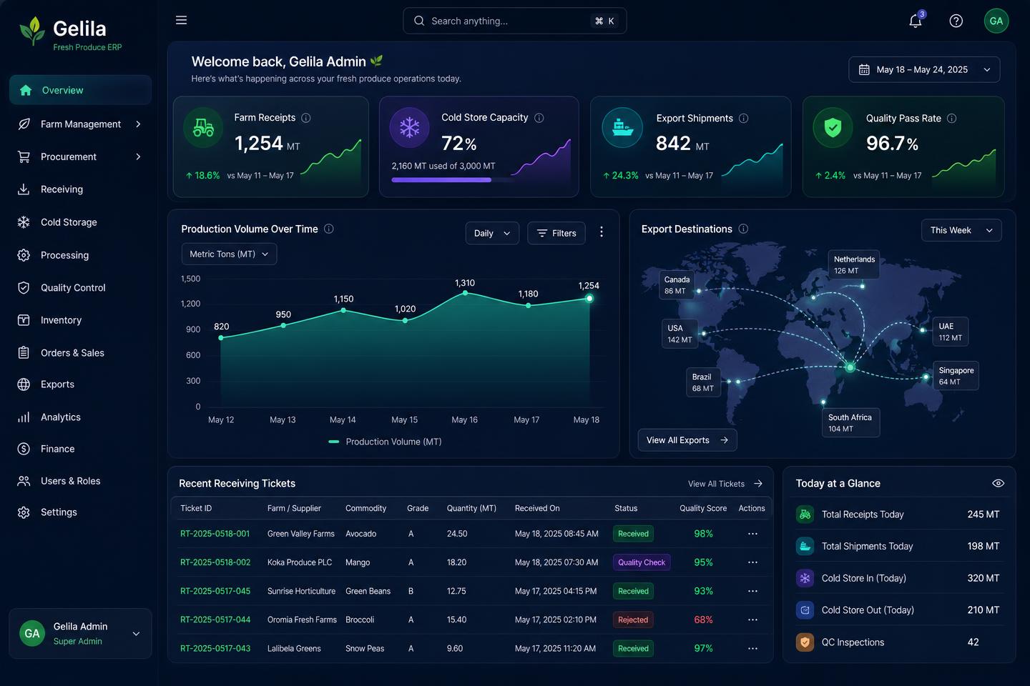Click the Farm Receipts info icon

(x=306, y=118)
